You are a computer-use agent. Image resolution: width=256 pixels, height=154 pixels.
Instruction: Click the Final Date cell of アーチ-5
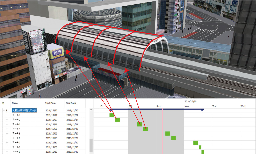pyautogui.click(x=72, y=134)
